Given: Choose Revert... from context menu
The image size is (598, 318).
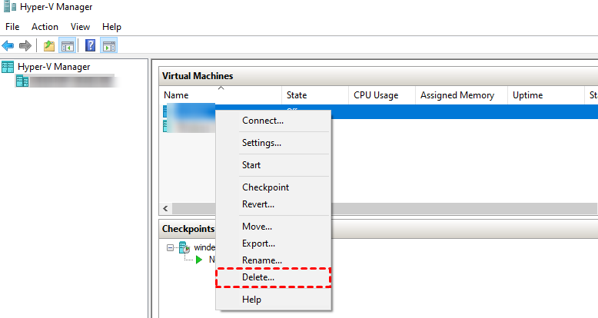Looking at the screenshot, I should [274, 204].
